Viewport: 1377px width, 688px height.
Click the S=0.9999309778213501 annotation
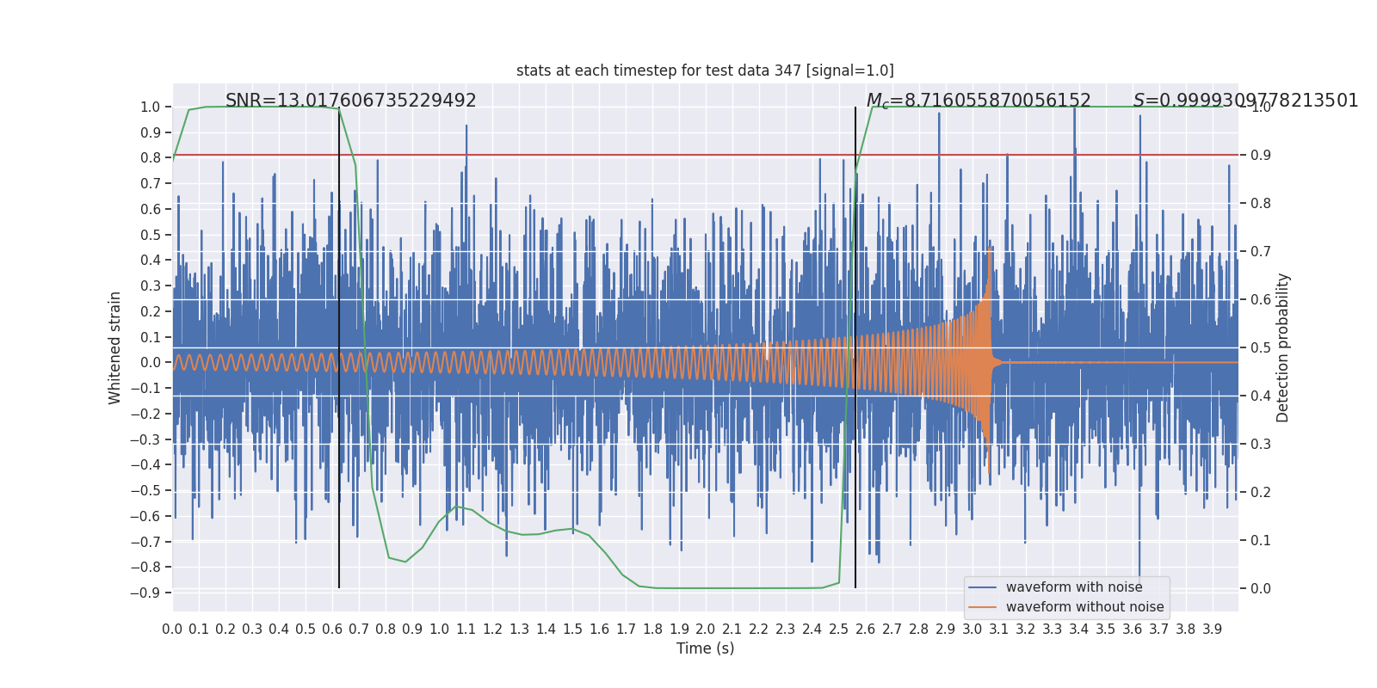[x=1245, y=101]
